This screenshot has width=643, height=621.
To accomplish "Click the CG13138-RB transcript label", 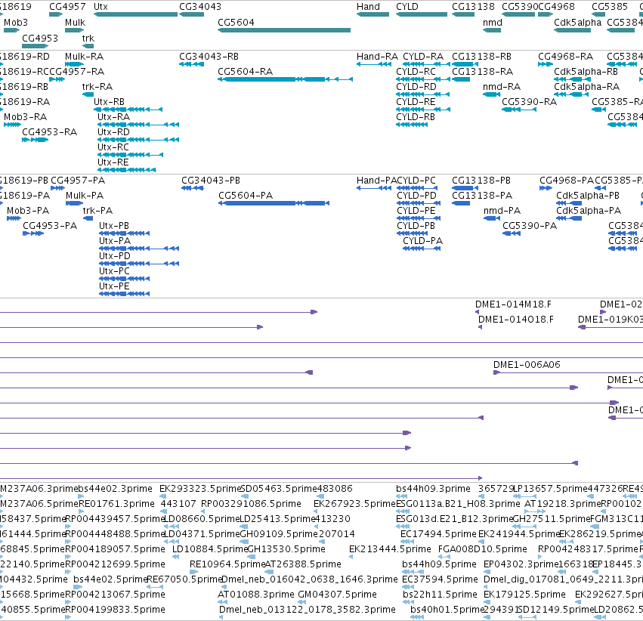I will (481, 56).
